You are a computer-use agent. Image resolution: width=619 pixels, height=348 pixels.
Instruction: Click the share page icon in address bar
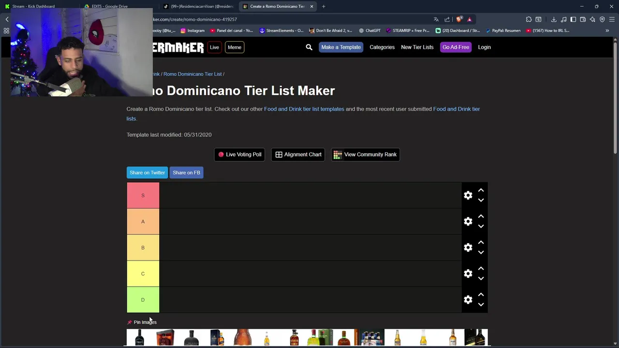click(447, 19)
